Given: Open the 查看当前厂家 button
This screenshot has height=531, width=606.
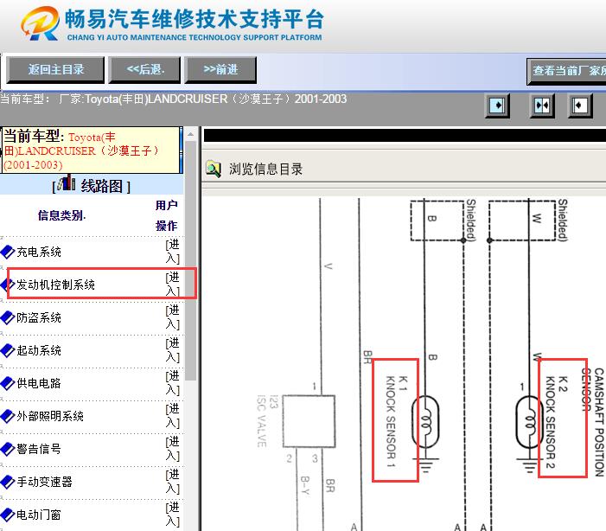Looking at the screenshot, I should (x=566, y=71).
